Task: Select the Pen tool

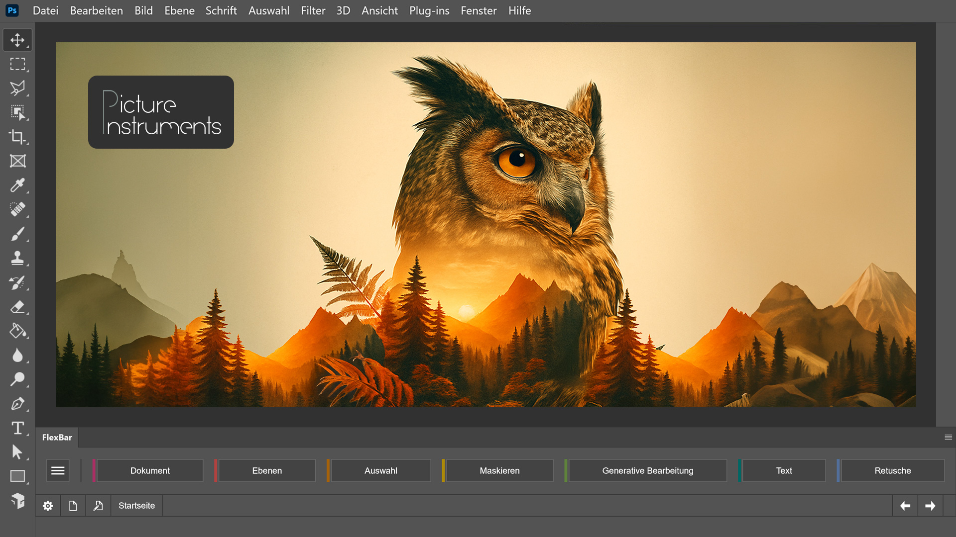Action: pos(17,404)
